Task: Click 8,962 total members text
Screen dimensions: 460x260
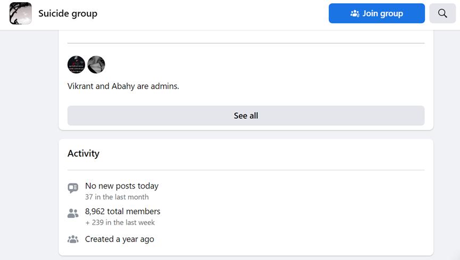Action: point(122,212)
